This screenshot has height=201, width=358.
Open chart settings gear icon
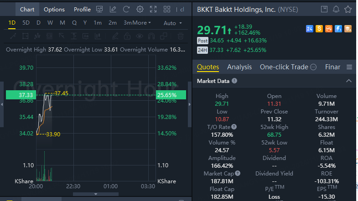pyautogui.click(x=140, y=10)
